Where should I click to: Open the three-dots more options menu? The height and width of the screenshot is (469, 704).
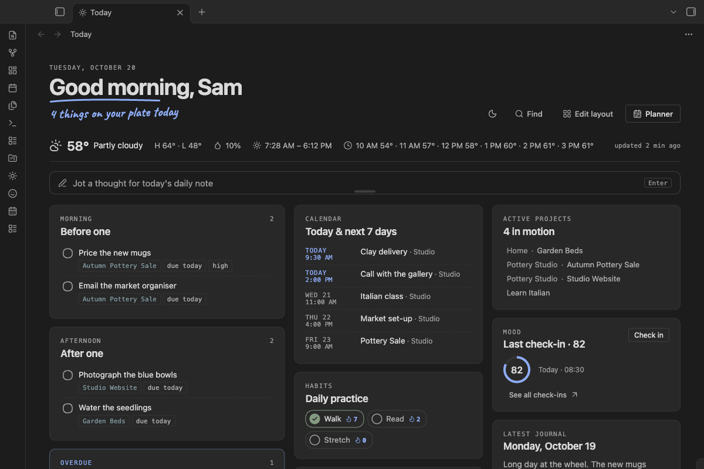(x=689, y=35)
